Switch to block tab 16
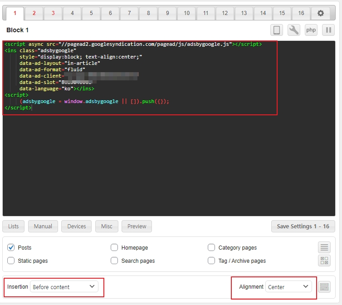This screenshot has height=305, width=342. pos(301,13)
